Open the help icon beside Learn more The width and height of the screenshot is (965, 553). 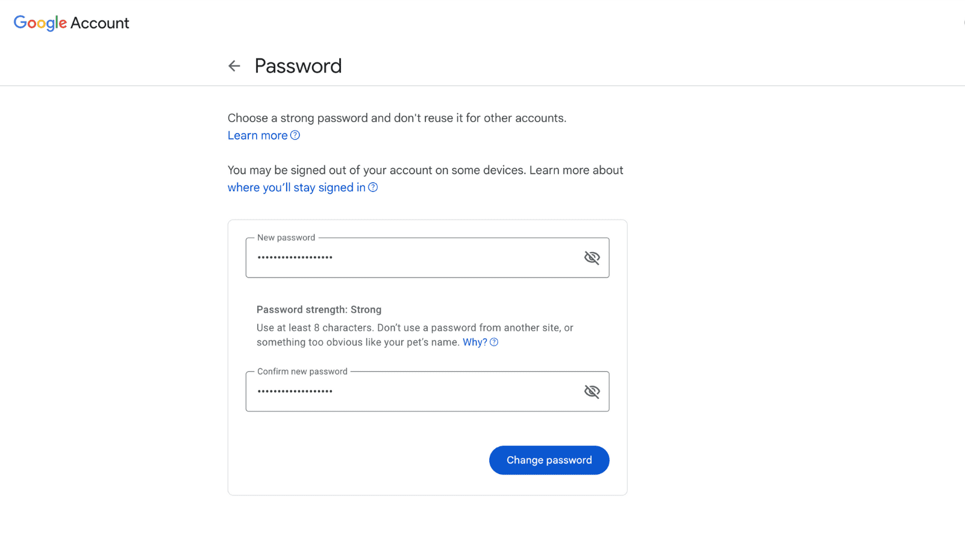click(x=295, y=135)
